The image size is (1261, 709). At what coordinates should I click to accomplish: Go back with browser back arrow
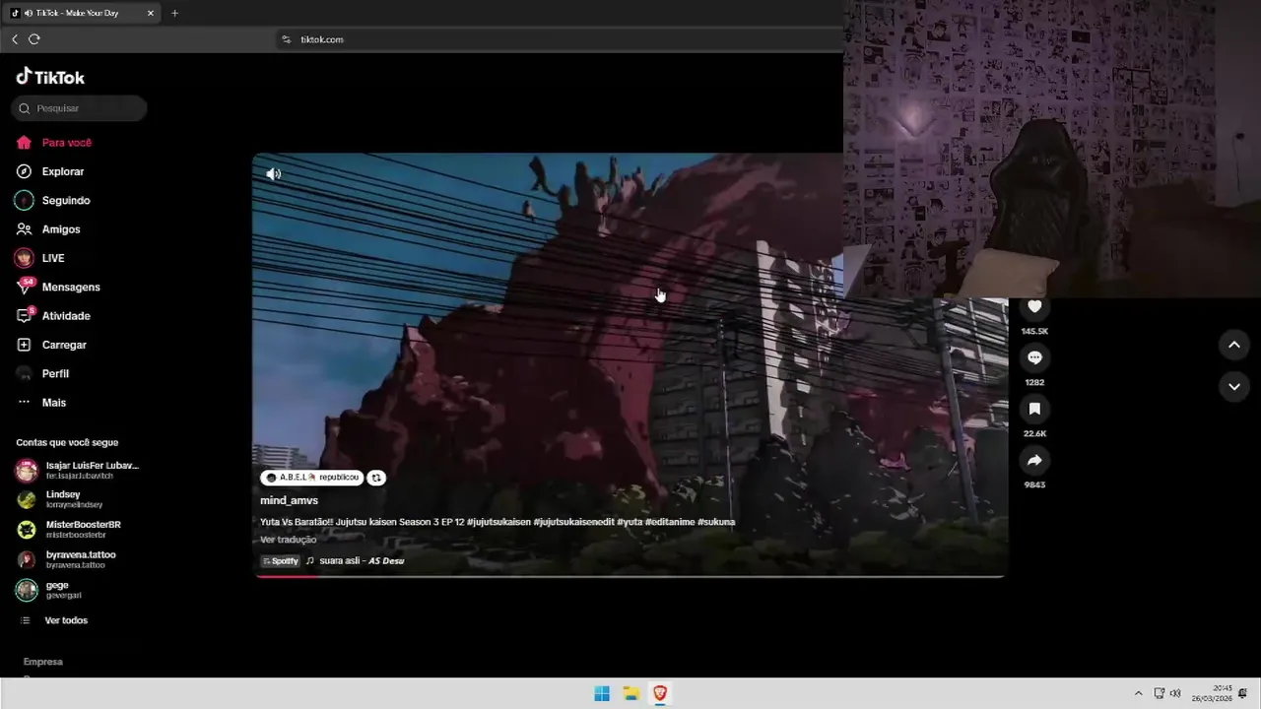coord(15,39)
